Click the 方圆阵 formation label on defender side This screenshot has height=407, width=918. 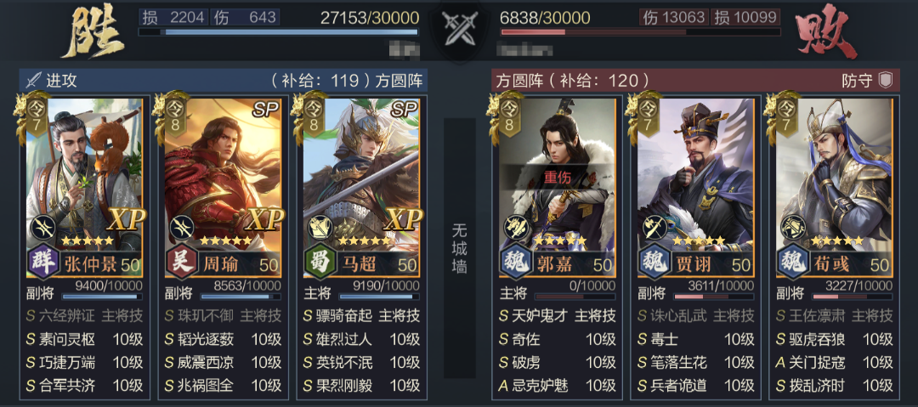point(517,80)
